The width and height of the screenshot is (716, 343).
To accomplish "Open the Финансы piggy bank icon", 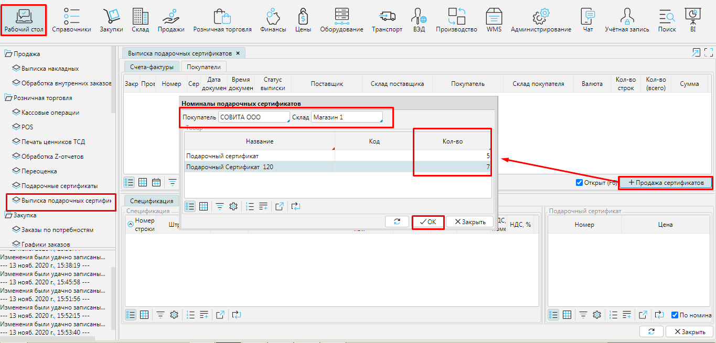I will 273,16.
